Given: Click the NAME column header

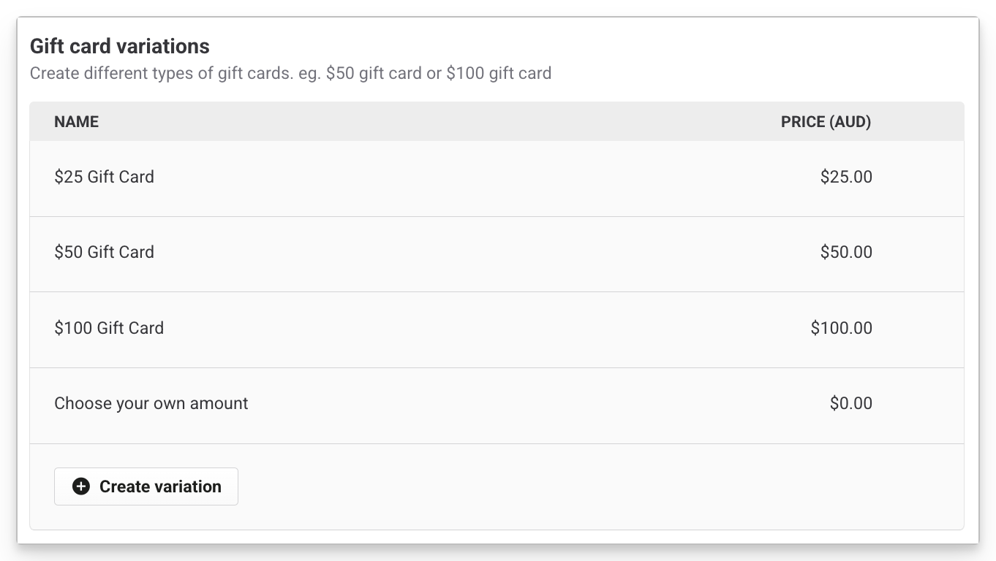Looking at the screenshot, I should [76, 121].
